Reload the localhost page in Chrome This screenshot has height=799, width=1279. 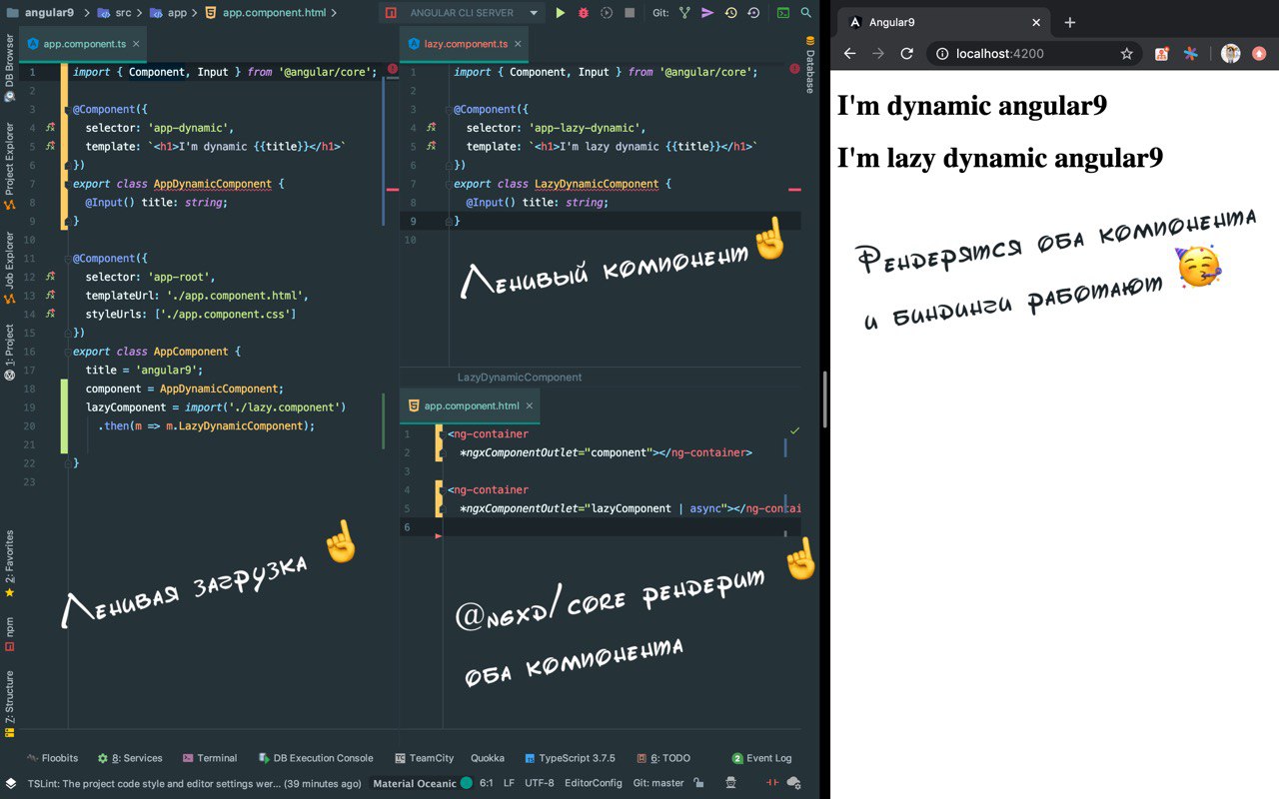click(907, 54)
